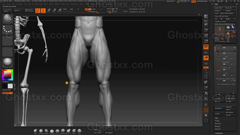The width and height of the screenshot is (240, 135).
Task: Click the Export button
Action: 230,11
